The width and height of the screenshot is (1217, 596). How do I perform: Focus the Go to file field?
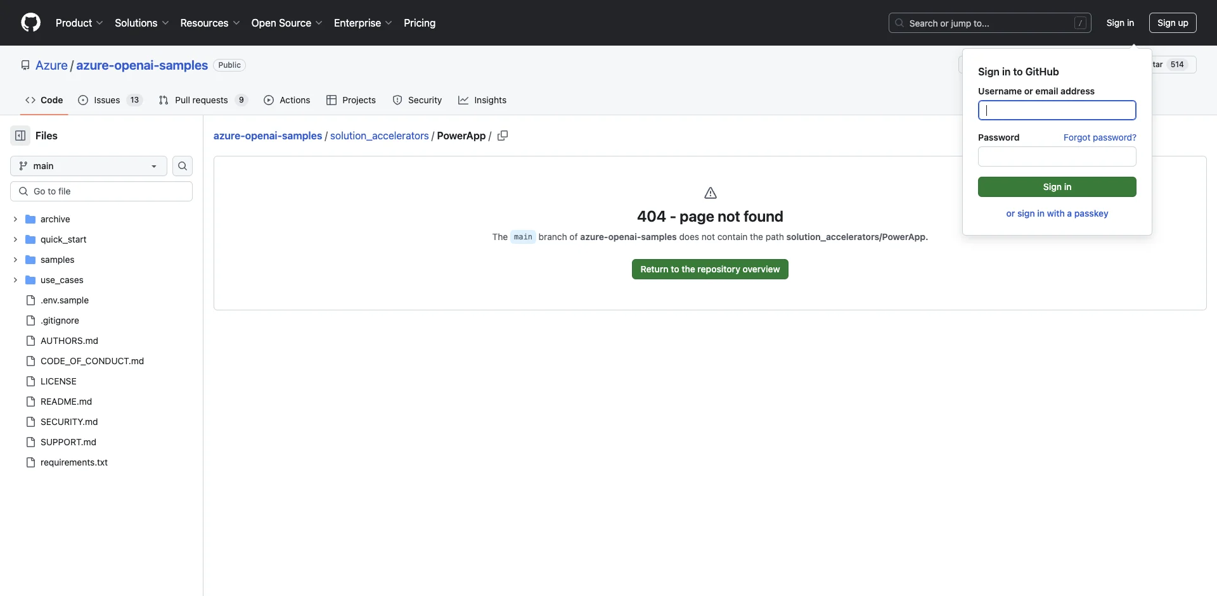point(101,191)
